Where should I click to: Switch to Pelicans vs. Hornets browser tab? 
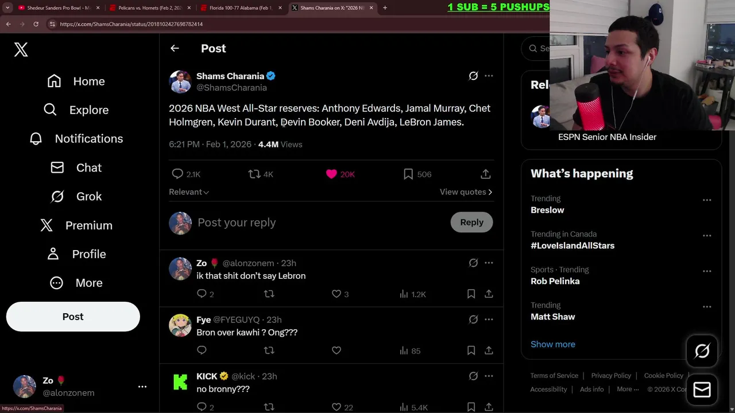(149, 8)
